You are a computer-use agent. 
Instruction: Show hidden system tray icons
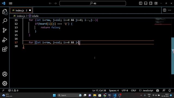point(141,95)
